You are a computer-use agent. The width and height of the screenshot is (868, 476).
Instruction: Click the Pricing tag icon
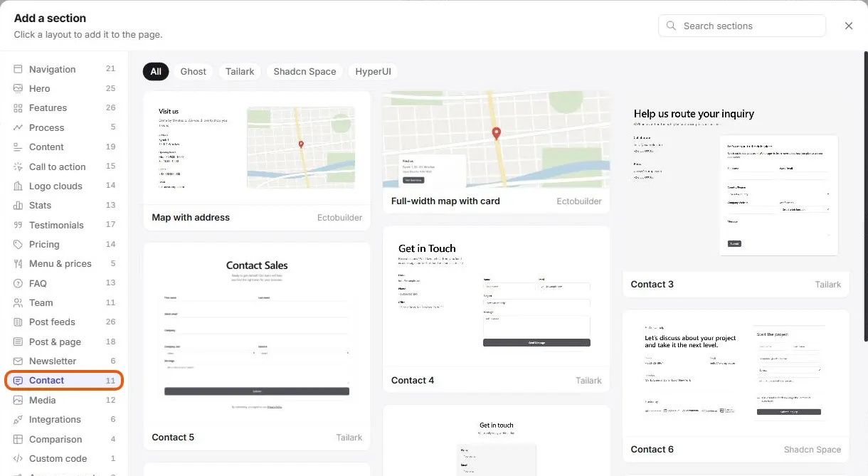pyautogui.click(x=18, y=244)
